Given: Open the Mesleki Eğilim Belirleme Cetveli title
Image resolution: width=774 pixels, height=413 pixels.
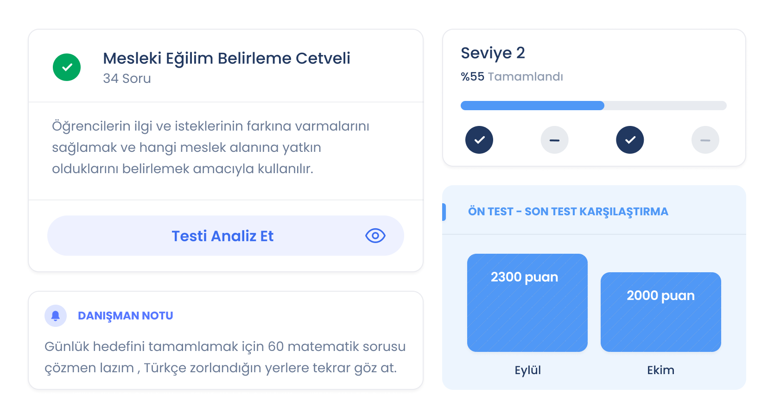Looking at the screenshot, I should click(x=226, y=58).
